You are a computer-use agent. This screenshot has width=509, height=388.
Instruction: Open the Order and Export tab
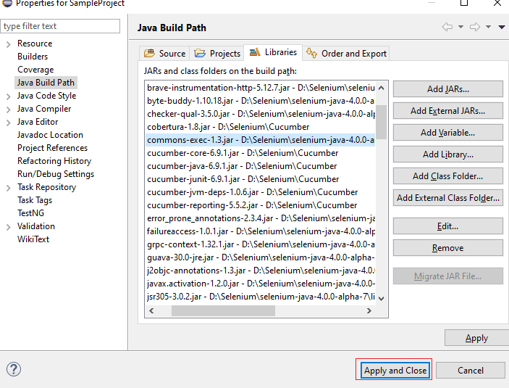(347, 53)
